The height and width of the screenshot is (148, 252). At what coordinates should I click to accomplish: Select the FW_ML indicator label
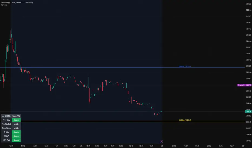click(4, 5)
